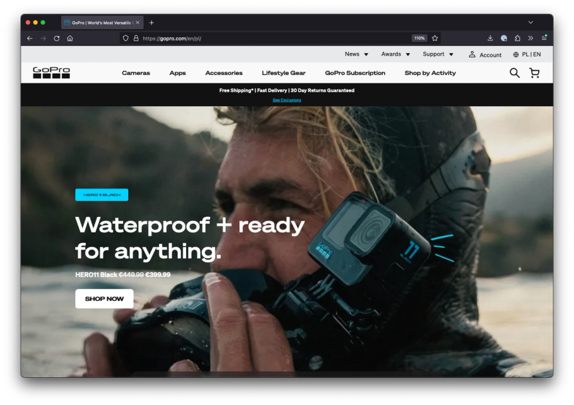This screenshot has width=574, height=405.
Task: Expand the Awards dropdown
Action: pyautogui.click(x=395, y=54)
